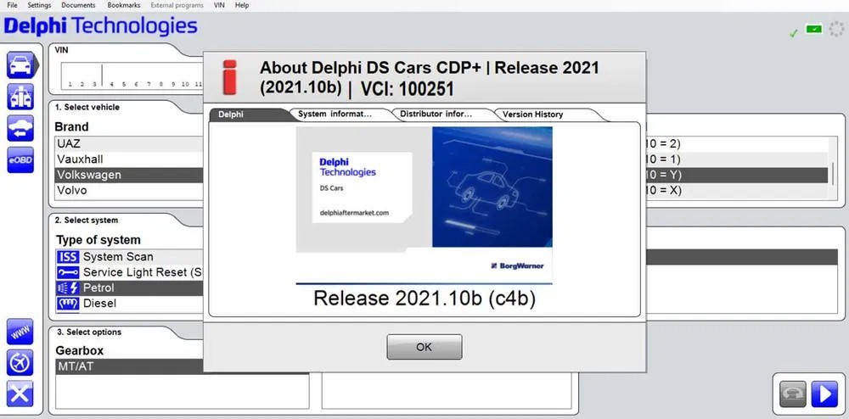Click the airplane flight recorder icon

pyautogui.click(x=20, y=362)
